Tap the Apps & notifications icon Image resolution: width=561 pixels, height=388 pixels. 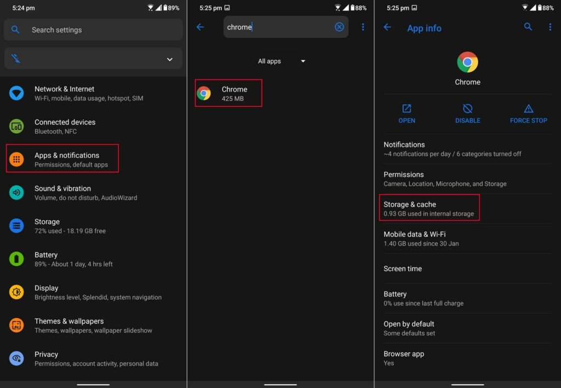(16, 159)
